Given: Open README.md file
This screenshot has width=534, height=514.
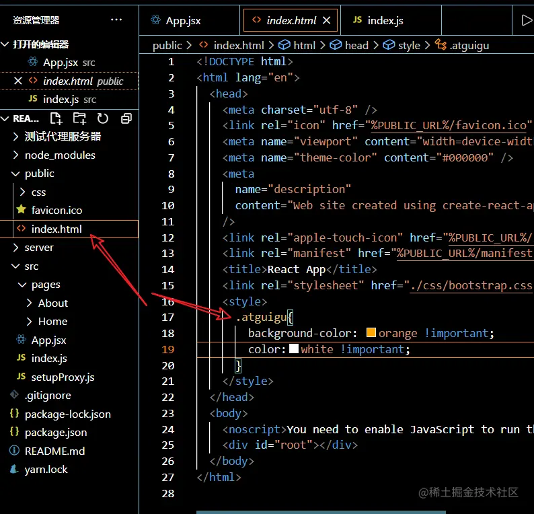Looking at the screenshot, I should click(69, 451).
